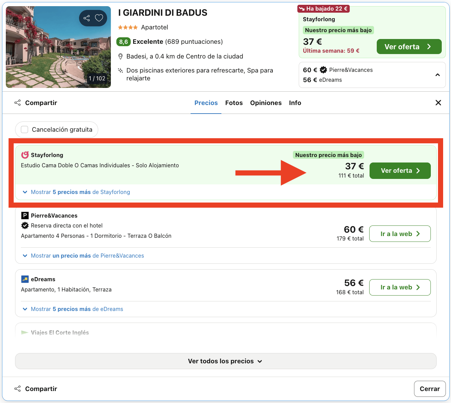Enable the Cancelación gratuita checkbox
This screenshot has height=403, width=451.
click(24, 129)
